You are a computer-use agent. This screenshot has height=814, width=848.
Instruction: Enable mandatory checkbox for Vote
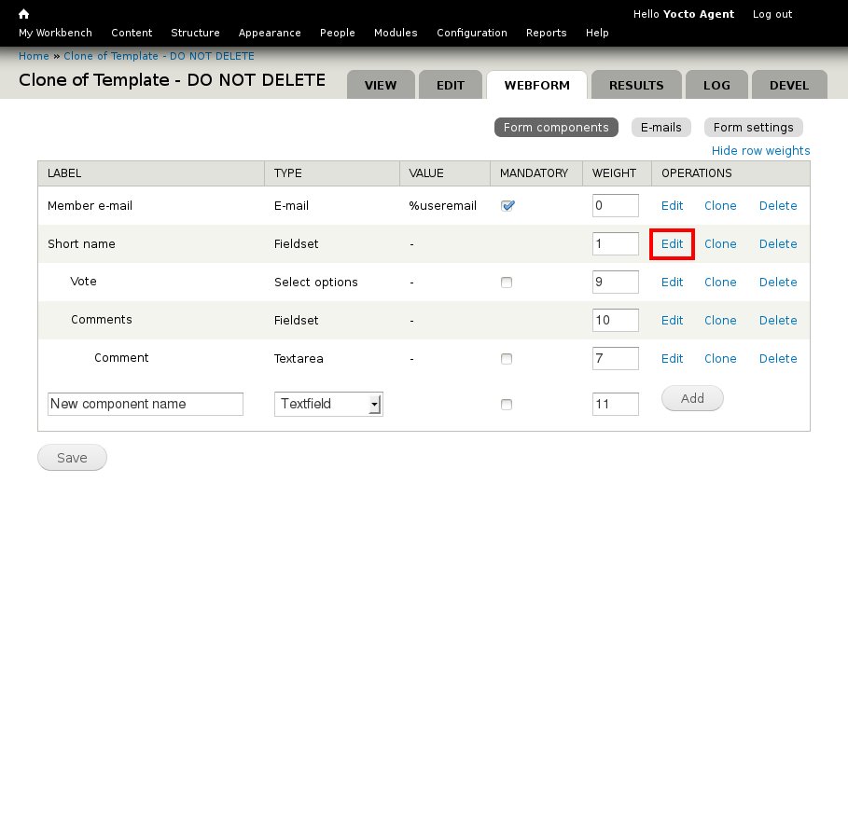[507, 283]
